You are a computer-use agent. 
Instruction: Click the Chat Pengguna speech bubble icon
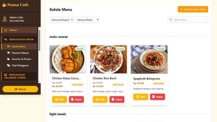tap(8, 65)
